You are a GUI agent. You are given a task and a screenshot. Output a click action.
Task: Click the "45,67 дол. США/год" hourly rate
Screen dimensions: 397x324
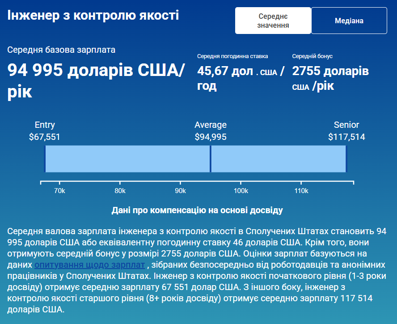(x=240, y=78)
